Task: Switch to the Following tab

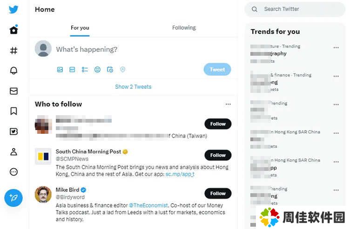Action: pos(184,28)
